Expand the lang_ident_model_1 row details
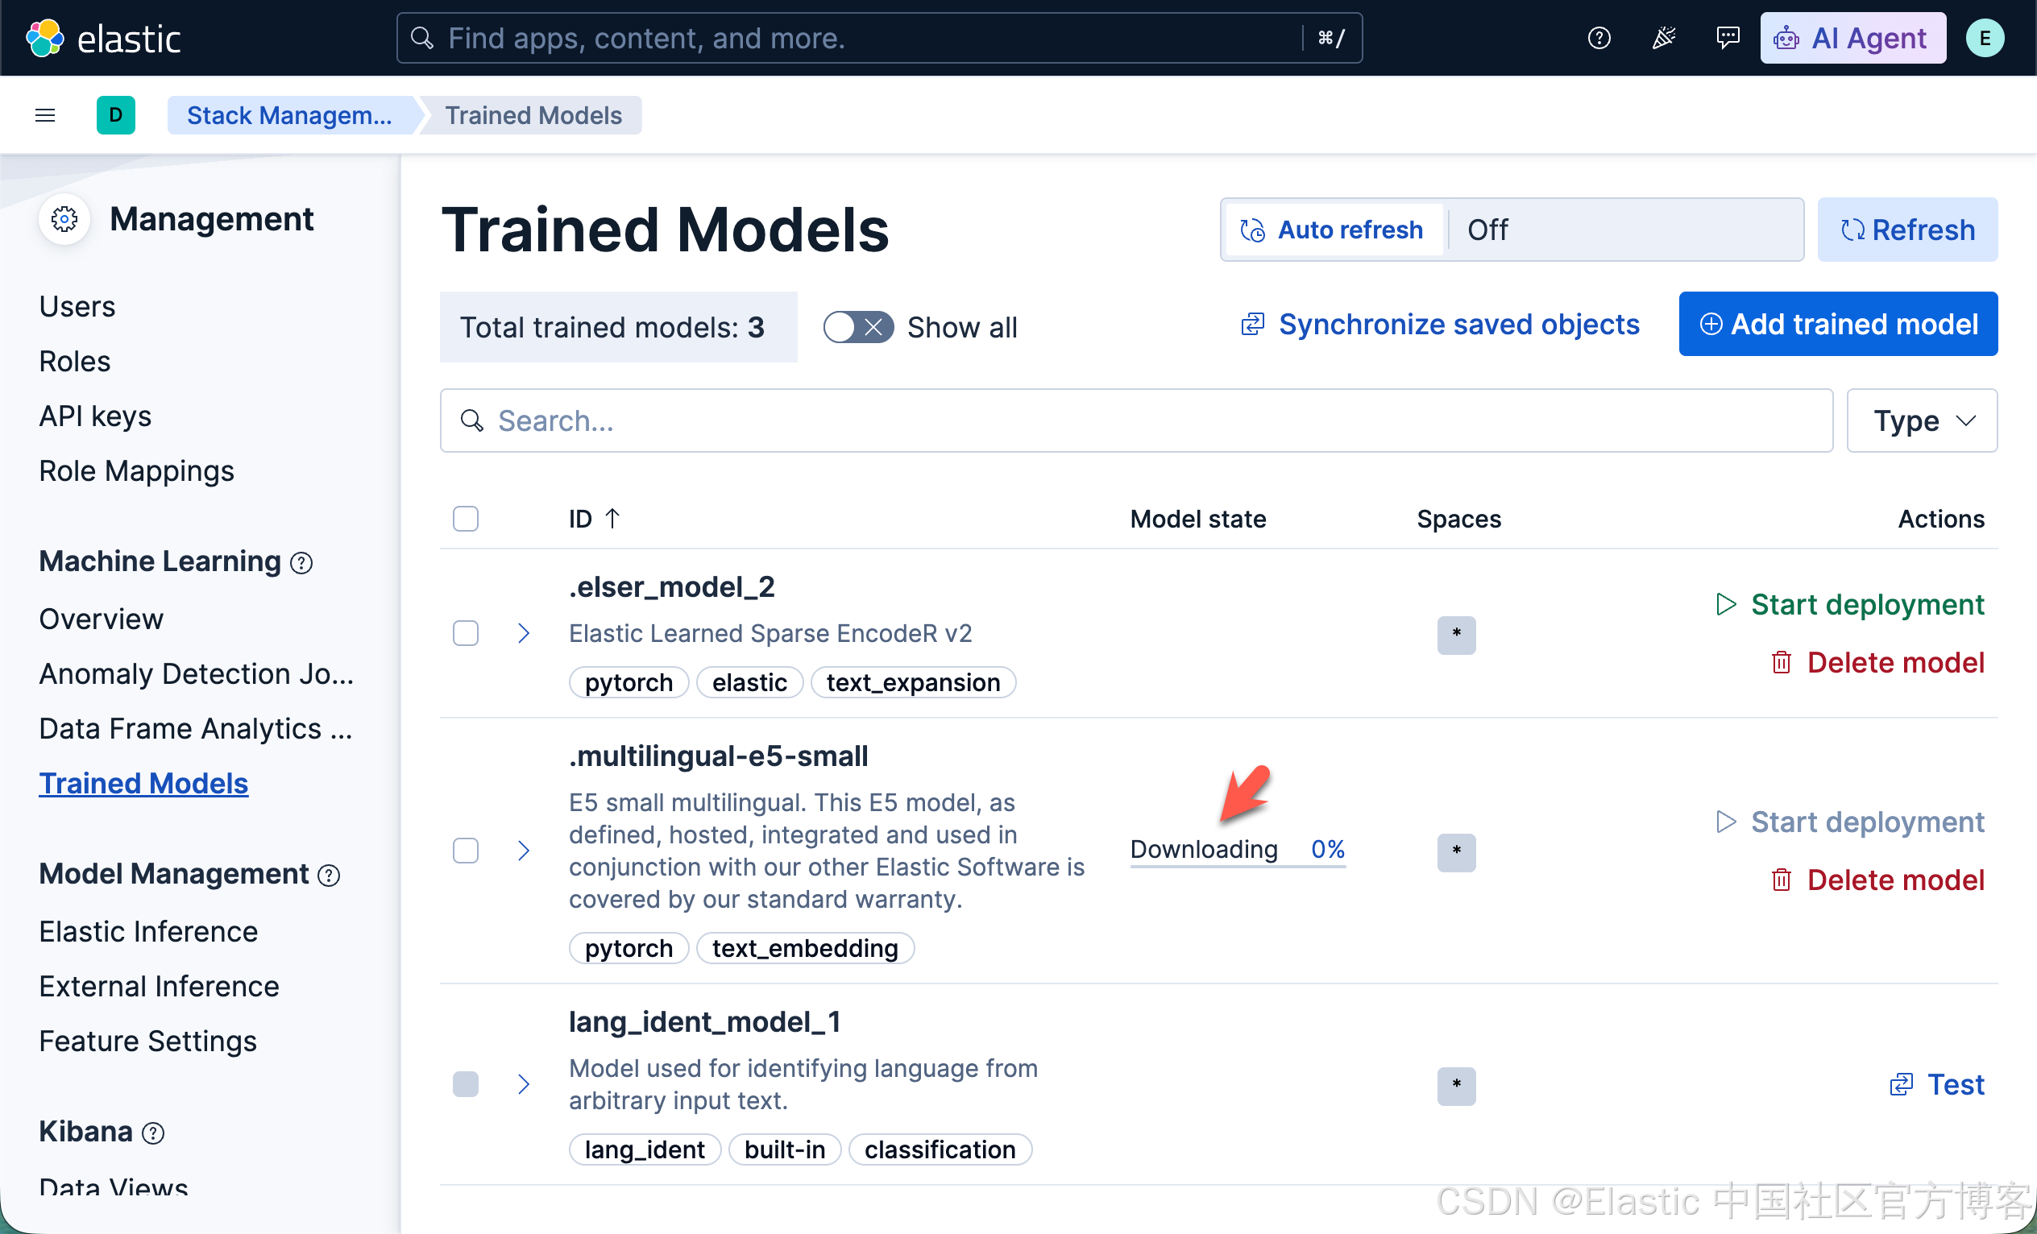Screen dimensions: 2037x1234 click(x=523, y=1083)
